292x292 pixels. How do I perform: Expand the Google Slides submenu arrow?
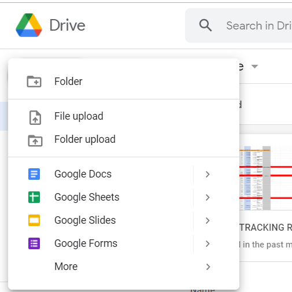[x=208, y=220]
